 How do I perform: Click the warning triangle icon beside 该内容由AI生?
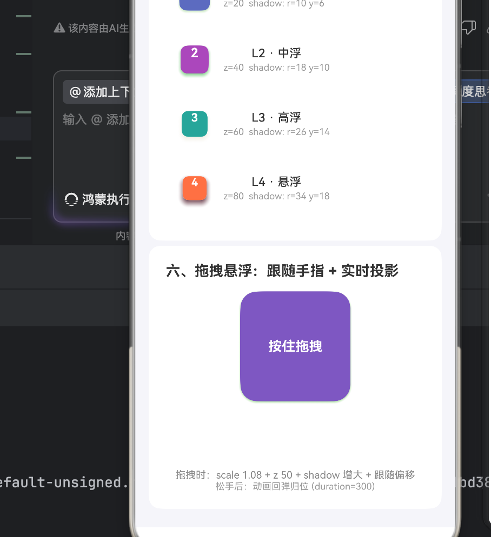[x=59, y=28]
